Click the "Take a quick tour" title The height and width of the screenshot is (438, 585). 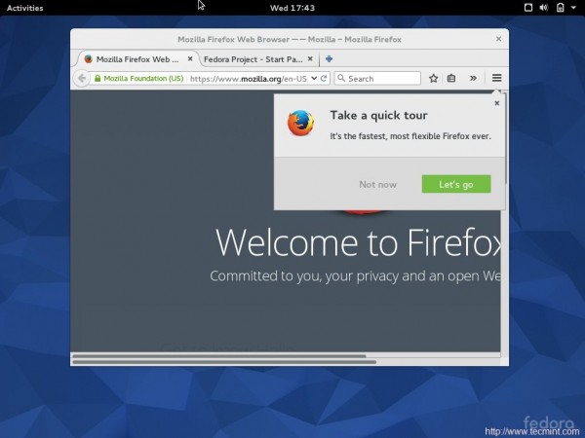(x=378, y=116)
